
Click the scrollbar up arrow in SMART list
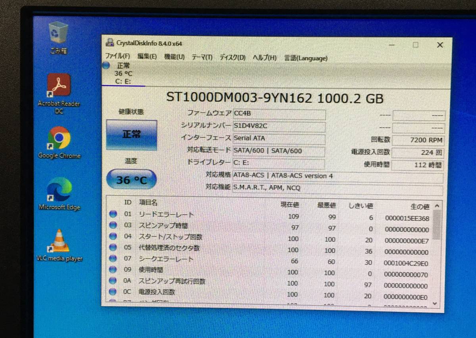[x=437, y=206]
